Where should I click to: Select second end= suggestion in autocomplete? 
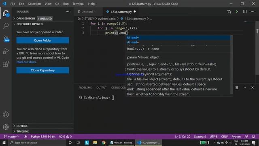point(178,42)
